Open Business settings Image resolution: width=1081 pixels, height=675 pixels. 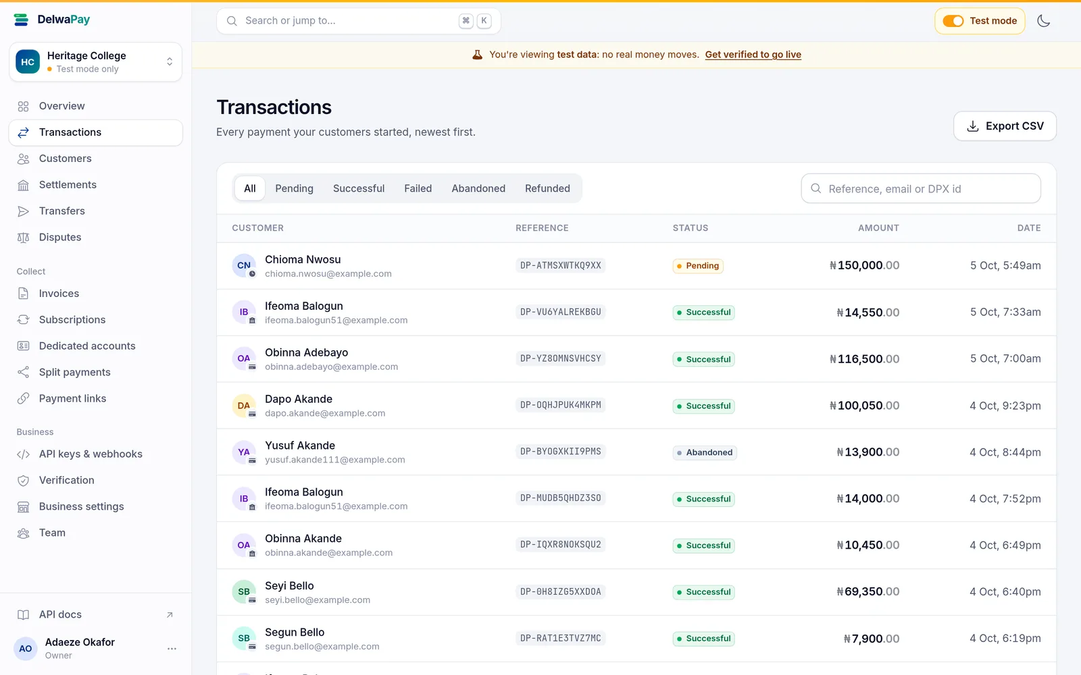point(96,507)
